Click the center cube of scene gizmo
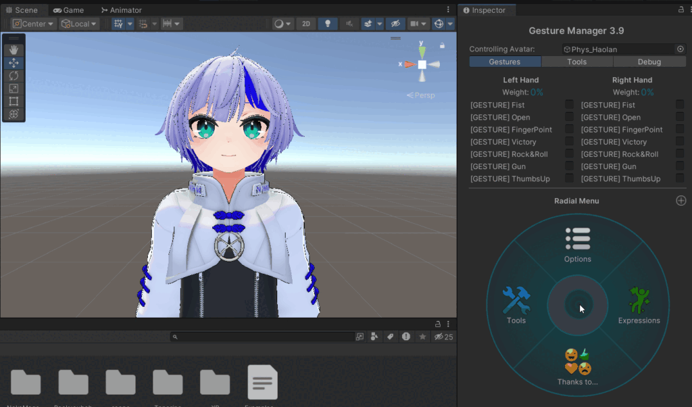Viewport: 692px width, 407px height. pos(422,64)
